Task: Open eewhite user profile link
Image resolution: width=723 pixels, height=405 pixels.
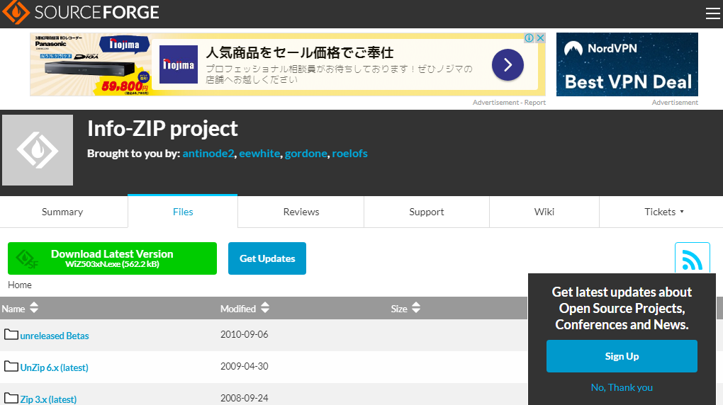Action: 259,154
